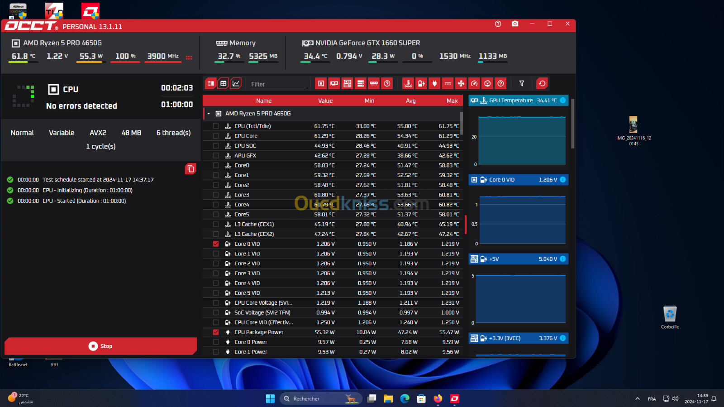724x407 pixels.
Task: Collapse the AMD Ryzen 5 PRO 4650G group
Action: coord(209,114)
